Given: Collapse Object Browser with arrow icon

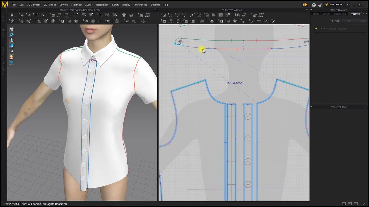Looking at the screenshot, I should click(311, 9).
